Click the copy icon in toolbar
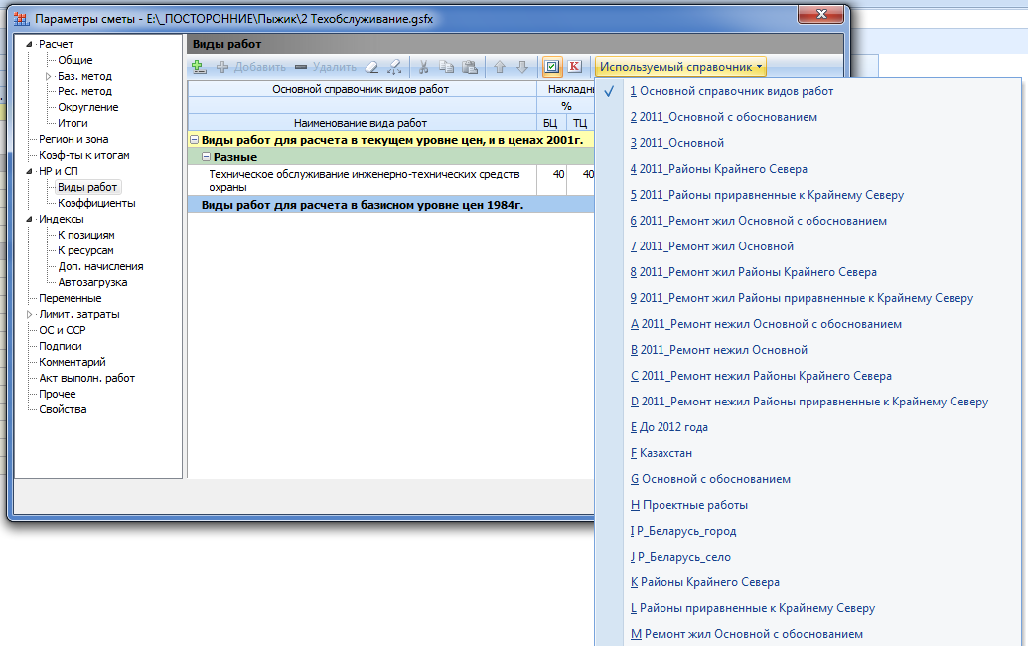 [447, 67]
